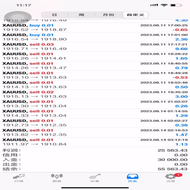This screenshot has height=190, width=190.
Task: Select the 日 day period segment
Action: coord(55,15)
